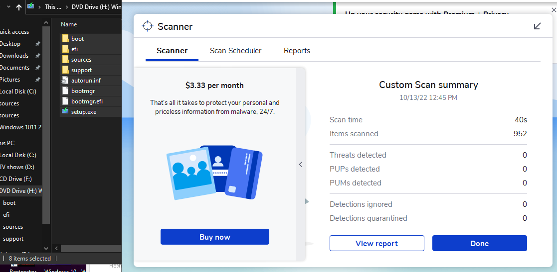
Task: Collapse the Scanner window with the arrow icon
Action: [537, 26]
